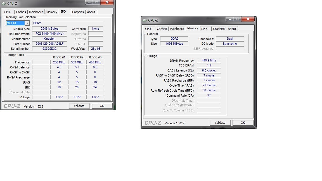The image size is (322, 181).
Task: Click OK button in left SPD window
Action: click(102, 106)
